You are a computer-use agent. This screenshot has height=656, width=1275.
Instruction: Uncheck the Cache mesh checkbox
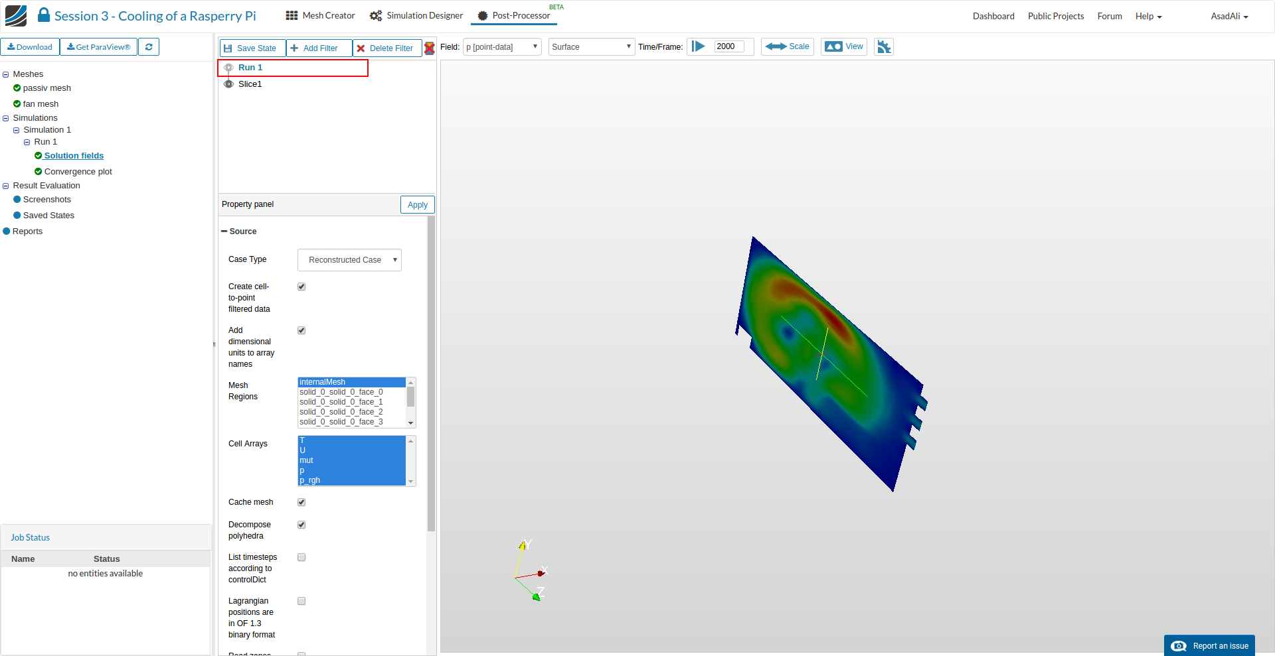(x=301, y=502)
